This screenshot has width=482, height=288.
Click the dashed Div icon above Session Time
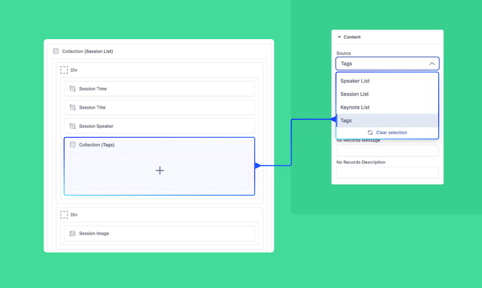(64, 70)
